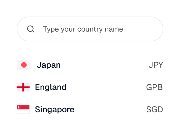180x135 pixels.
Task: Click the magnifying glass search icon
Action: [31, 29]
